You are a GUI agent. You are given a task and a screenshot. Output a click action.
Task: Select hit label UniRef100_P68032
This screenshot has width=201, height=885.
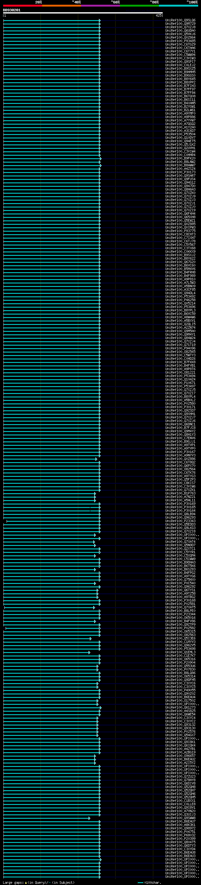click(180, 835)
